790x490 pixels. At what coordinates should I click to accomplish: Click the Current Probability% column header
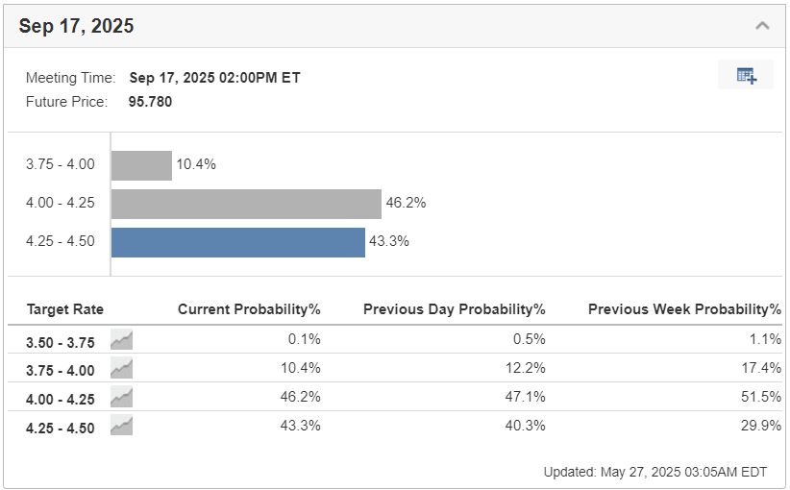pyautogui.click(x=249, y=309)
